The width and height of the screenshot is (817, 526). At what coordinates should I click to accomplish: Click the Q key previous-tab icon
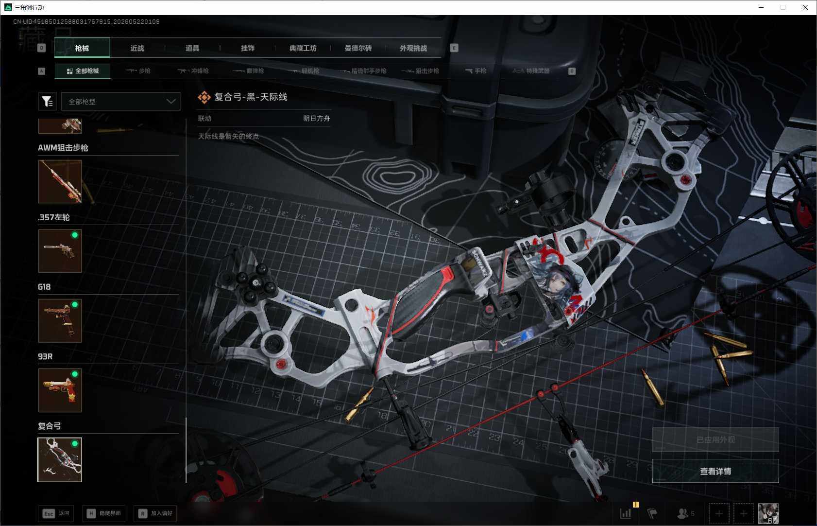pyautogui.click(x=41, y=48)
